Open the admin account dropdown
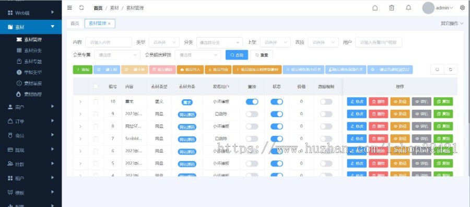This screenshot has width=470, height=207. point(444,8)
